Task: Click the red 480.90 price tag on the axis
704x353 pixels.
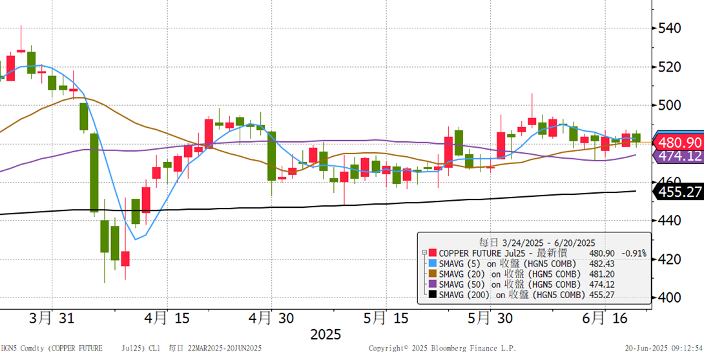Action: (x=678, y=143)
